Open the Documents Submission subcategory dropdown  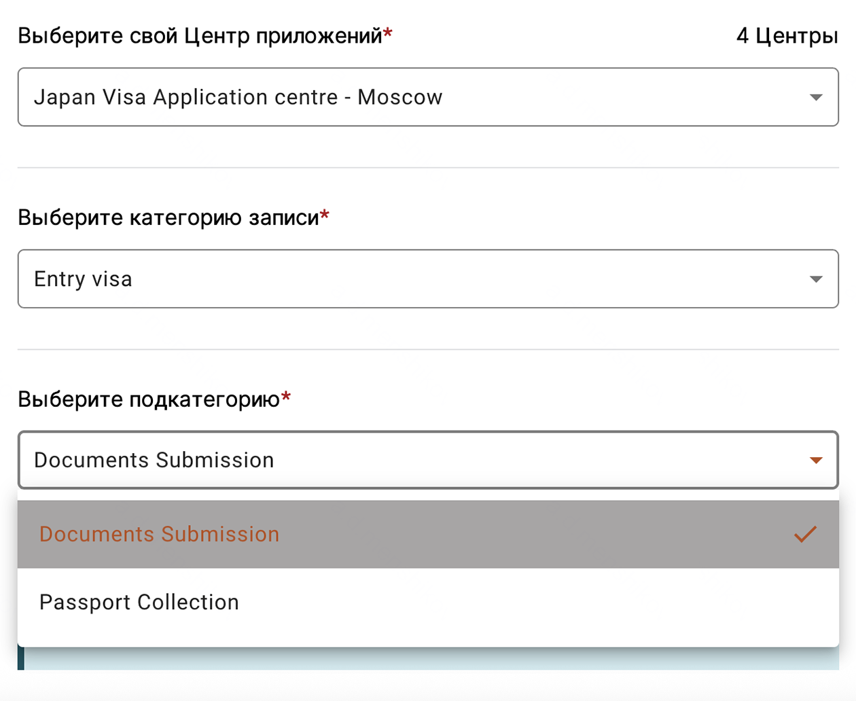[x=428, y=461]
